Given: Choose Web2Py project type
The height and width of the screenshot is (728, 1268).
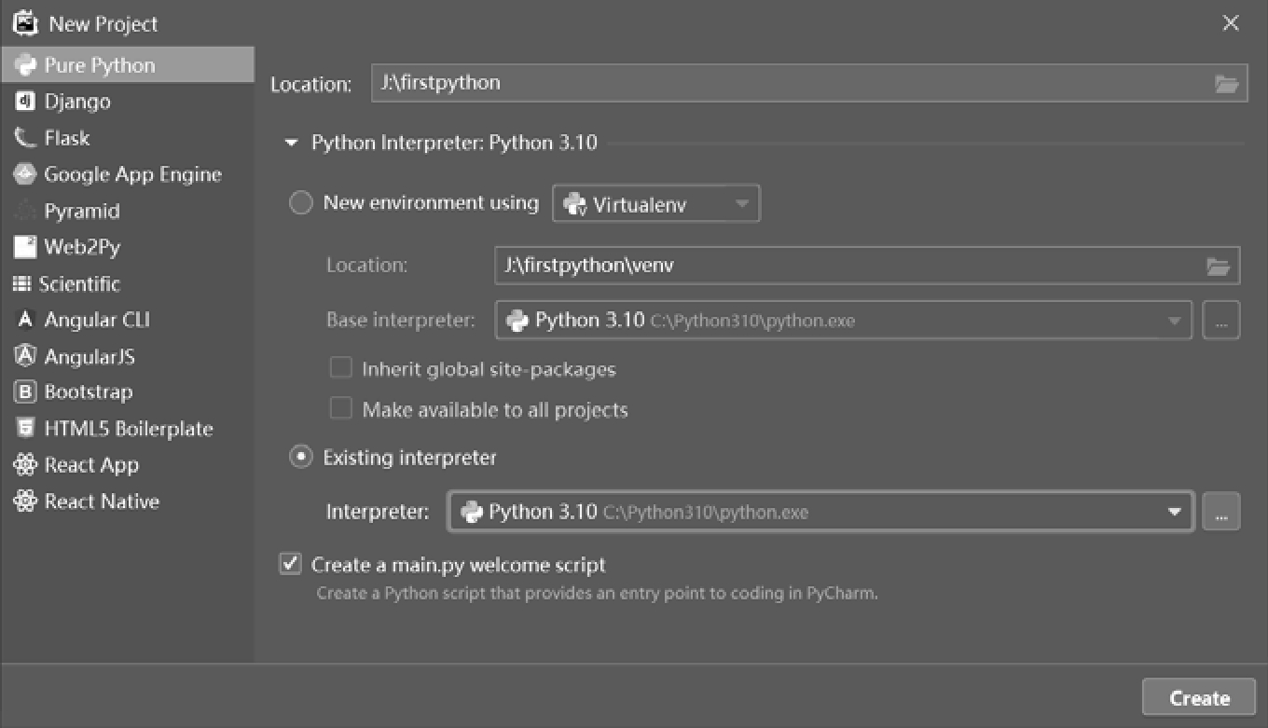Looking at the screenshot, I should [x=127, y=247].
